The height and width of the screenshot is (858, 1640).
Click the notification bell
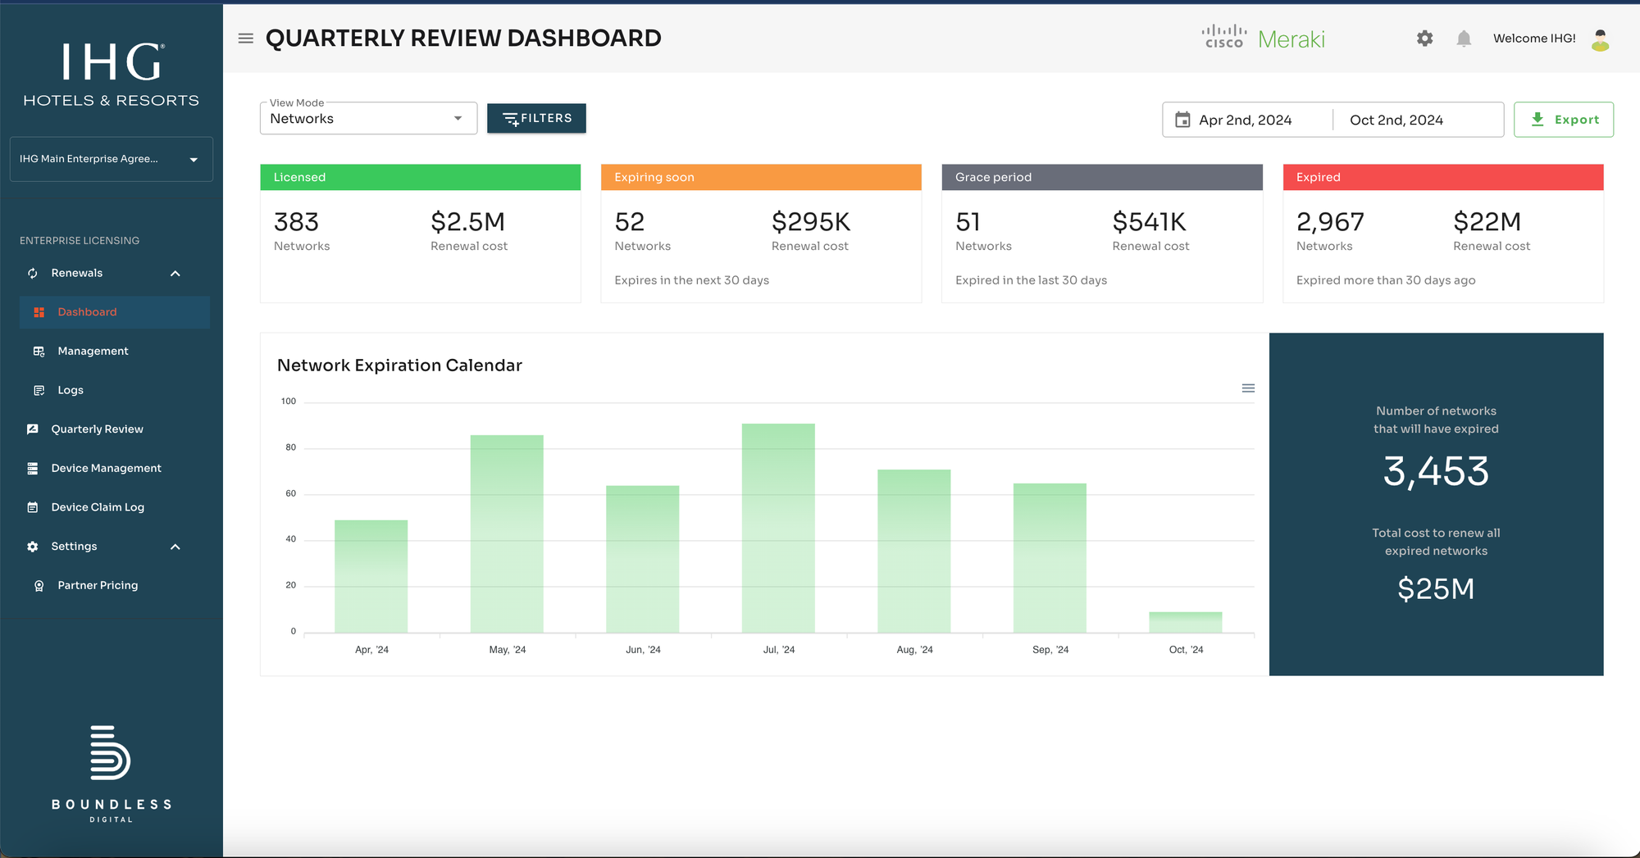point(1465,38)
